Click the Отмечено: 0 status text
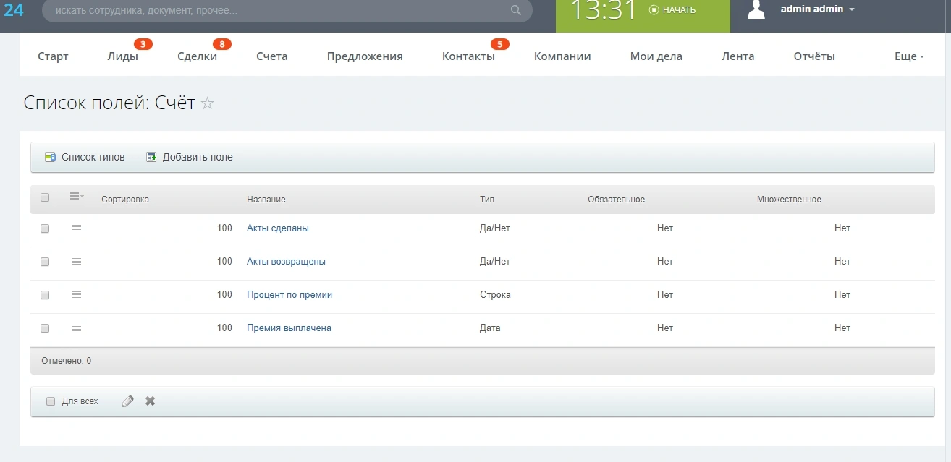Screen dimensions: 951x462 point(67,361)
